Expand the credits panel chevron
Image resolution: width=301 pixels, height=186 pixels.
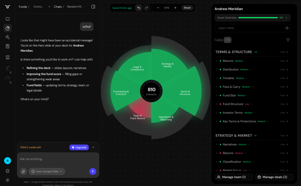pos(93,147)
